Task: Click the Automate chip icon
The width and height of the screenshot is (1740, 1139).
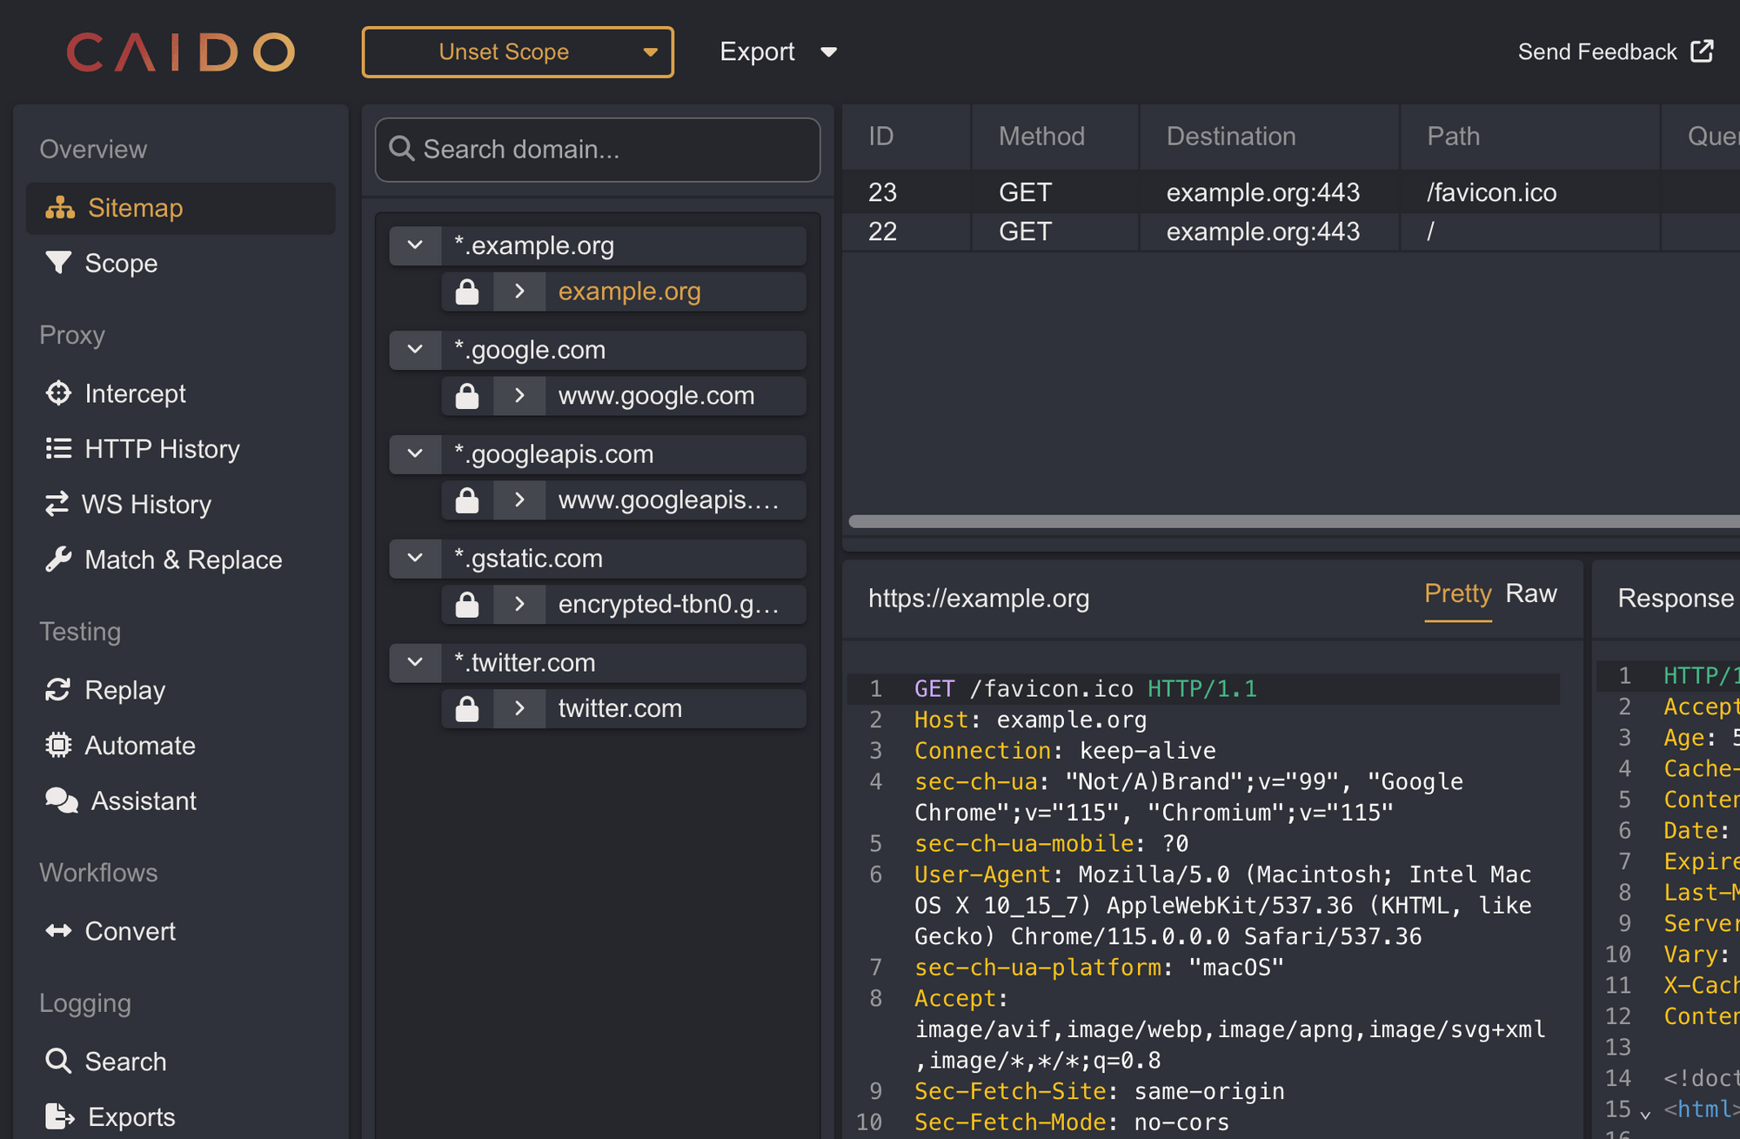Action: point(58,746)
